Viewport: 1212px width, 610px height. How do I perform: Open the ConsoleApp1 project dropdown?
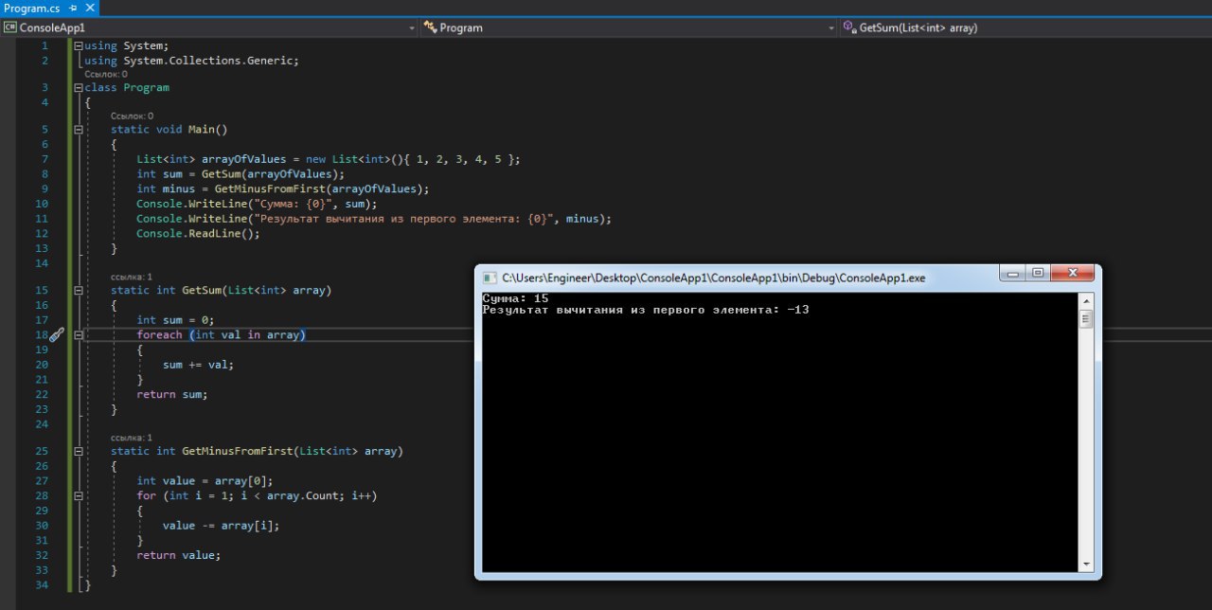[x=411, y=28]
